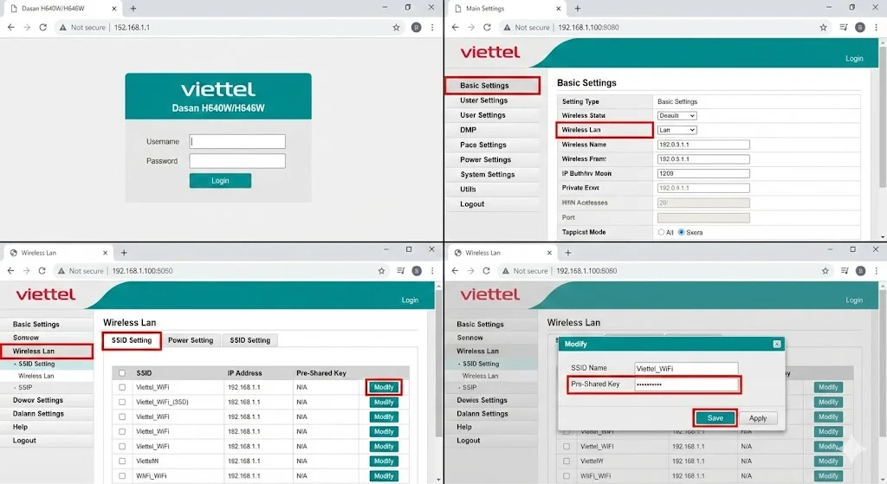Tick the ViettelW row checkbox behind the Modify dialog
Viewport: 887px width, 484px height.
(567, 461)
